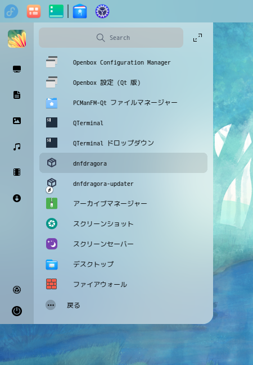
Task: Open system settings gear in top dock
Action: tap(102, 11)
